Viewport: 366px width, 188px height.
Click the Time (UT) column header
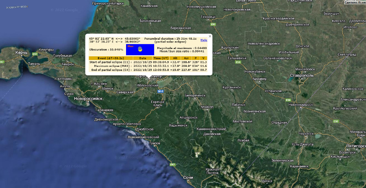coord(161,58)
